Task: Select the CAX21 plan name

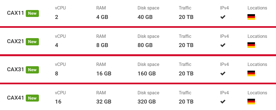Action: pyautogui.click(x=15, y=41)
